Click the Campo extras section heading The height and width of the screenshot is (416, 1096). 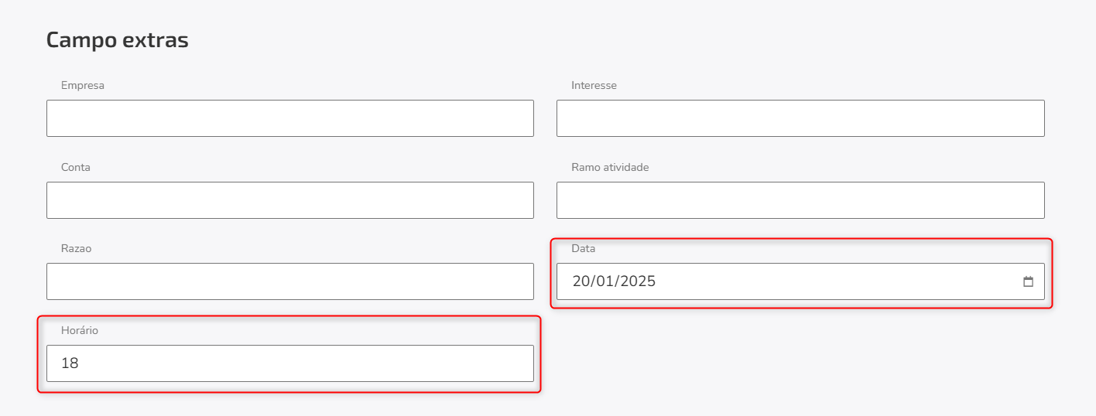(118, 40)
